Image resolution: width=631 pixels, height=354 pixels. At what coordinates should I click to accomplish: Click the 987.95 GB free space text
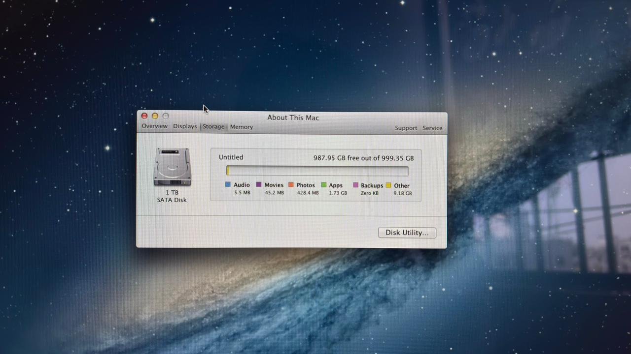(x=363, y=158)
